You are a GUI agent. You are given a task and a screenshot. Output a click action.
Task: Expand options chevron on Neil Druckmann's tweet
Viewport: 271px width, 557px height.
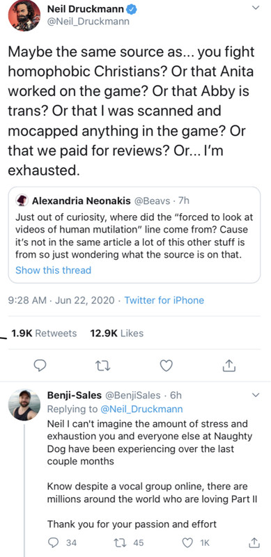pos(256,8)
